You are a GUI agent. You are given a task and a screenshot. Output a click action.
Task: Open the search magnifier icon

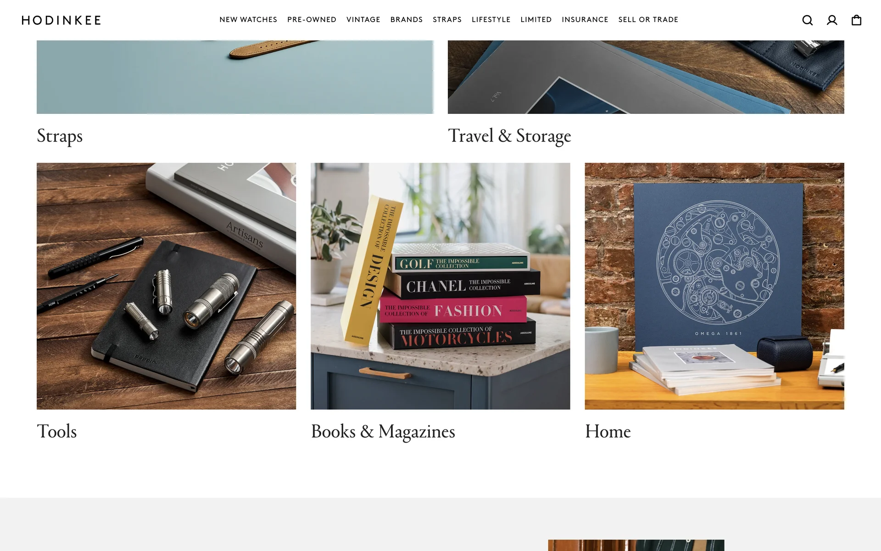coord(808,20)
